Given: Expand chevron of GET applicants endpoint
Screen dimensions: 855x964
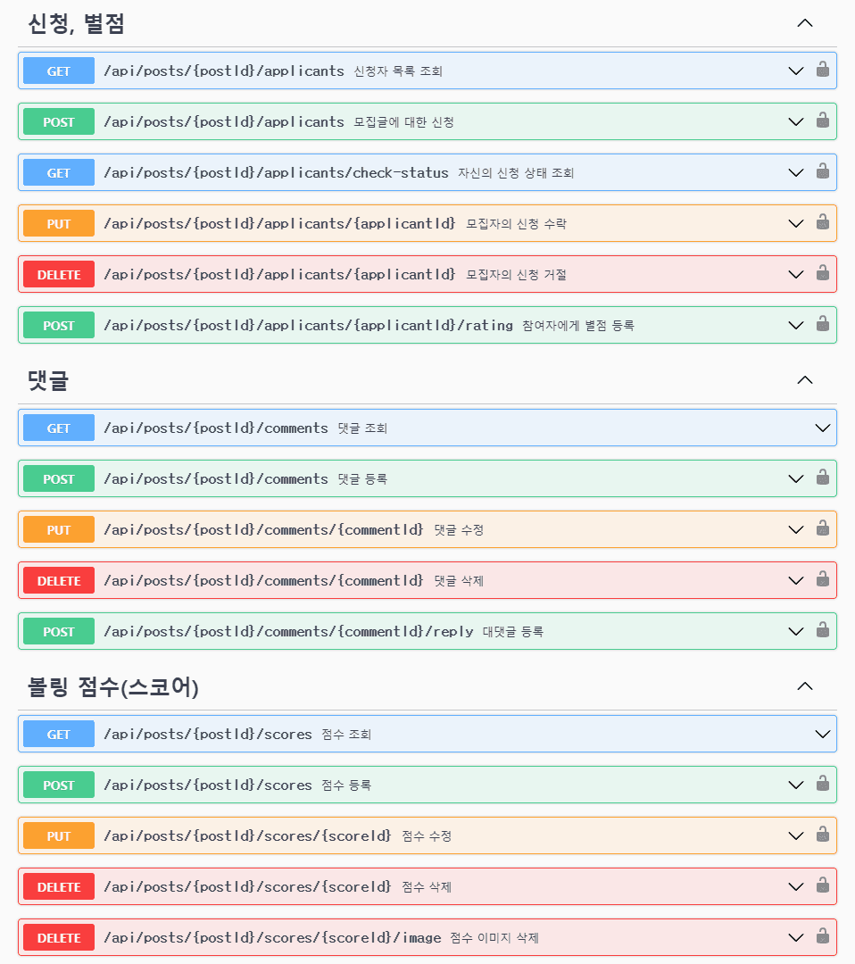Looking at the screenshot, I should click(x=796, y=71).
